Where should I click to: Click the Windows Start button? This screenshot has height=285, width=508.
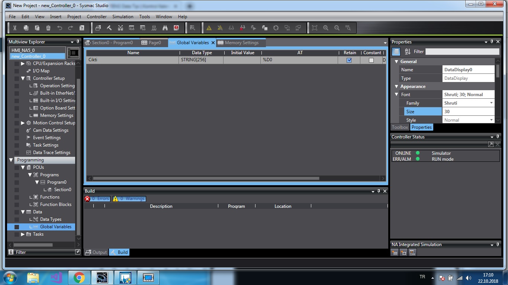coord(10,277)
